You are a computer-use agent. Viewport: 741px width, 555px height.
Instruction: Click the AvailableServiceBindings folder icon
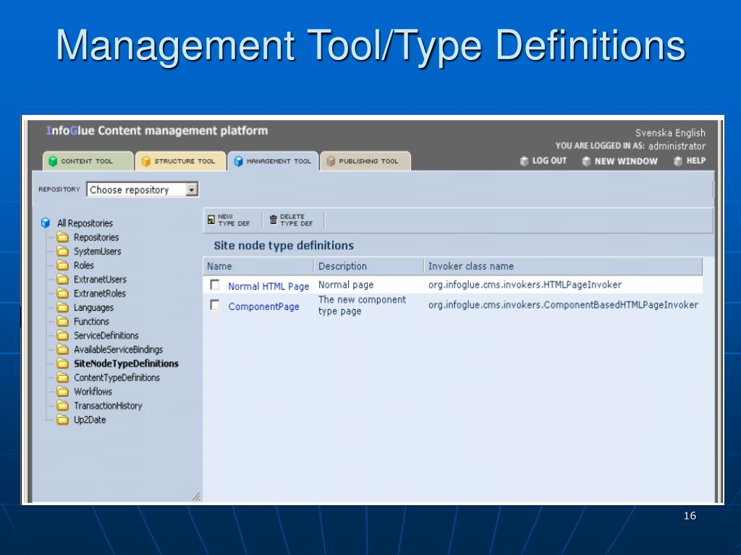(62, 349)
